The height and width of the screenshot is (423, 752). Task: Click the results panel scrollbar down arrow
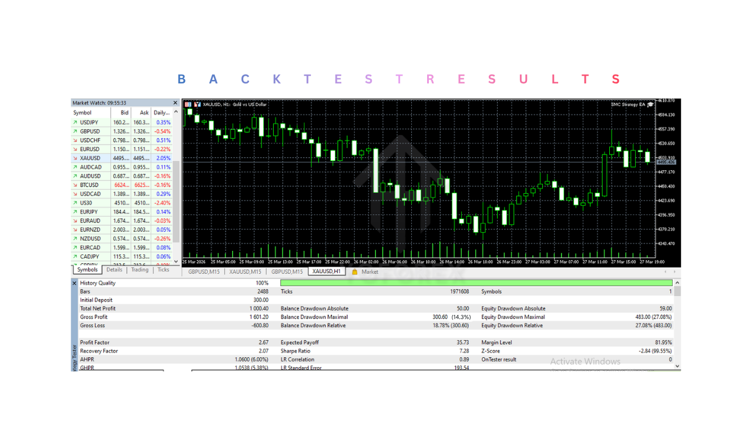(677, 366)
